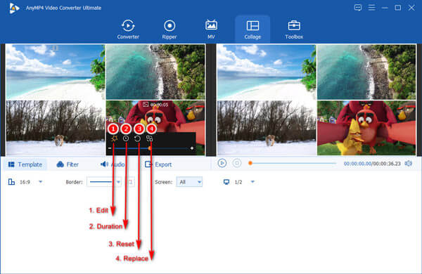Pick the border color swatch

[x=131, y=182]
